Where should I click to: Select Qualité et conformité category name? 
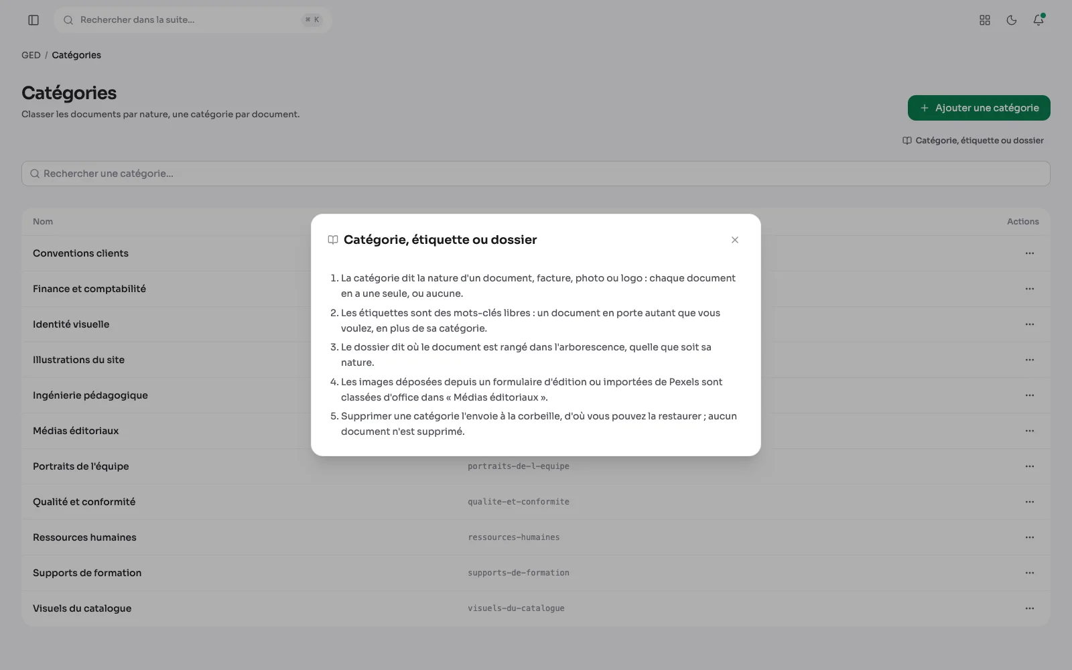tap(84, 502)
